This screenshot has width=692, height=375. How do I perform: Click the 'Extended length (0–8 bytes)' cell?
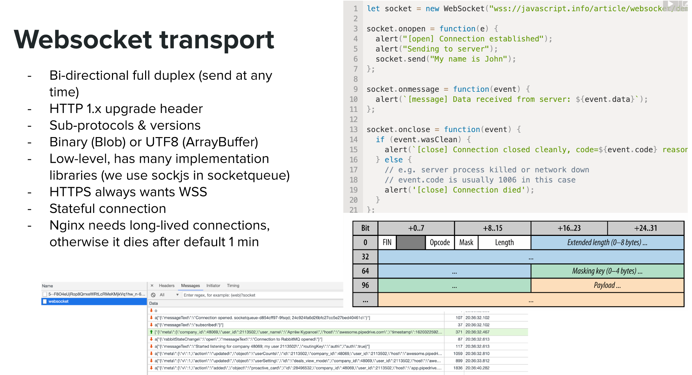[607, 243]
